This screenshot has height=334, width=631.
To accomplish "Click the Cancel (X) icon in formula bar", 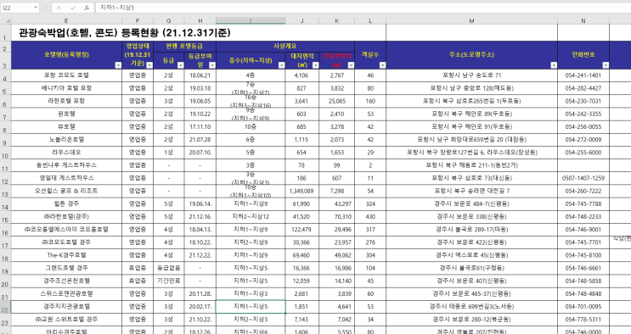I will [x=59, y=8].
